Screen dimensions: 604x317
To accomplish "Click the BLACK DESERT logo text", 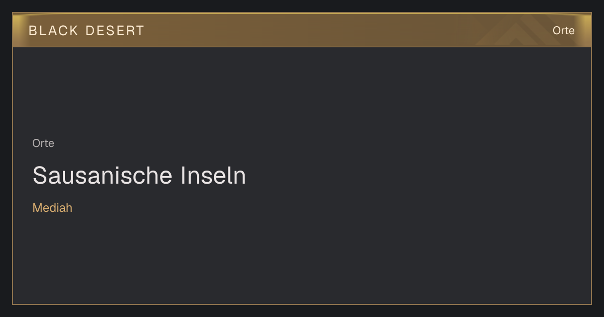I will (x=87, y=31).
